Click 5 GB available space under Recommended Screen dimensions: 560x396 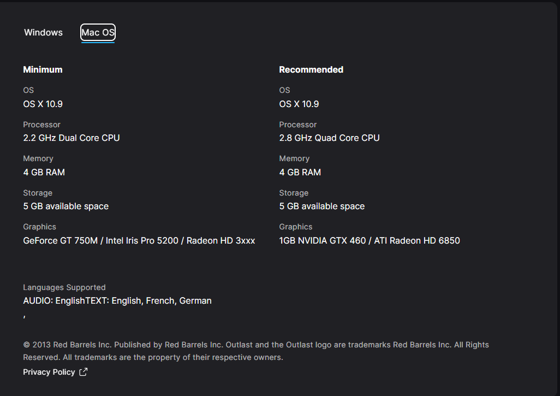coord(321,206)
